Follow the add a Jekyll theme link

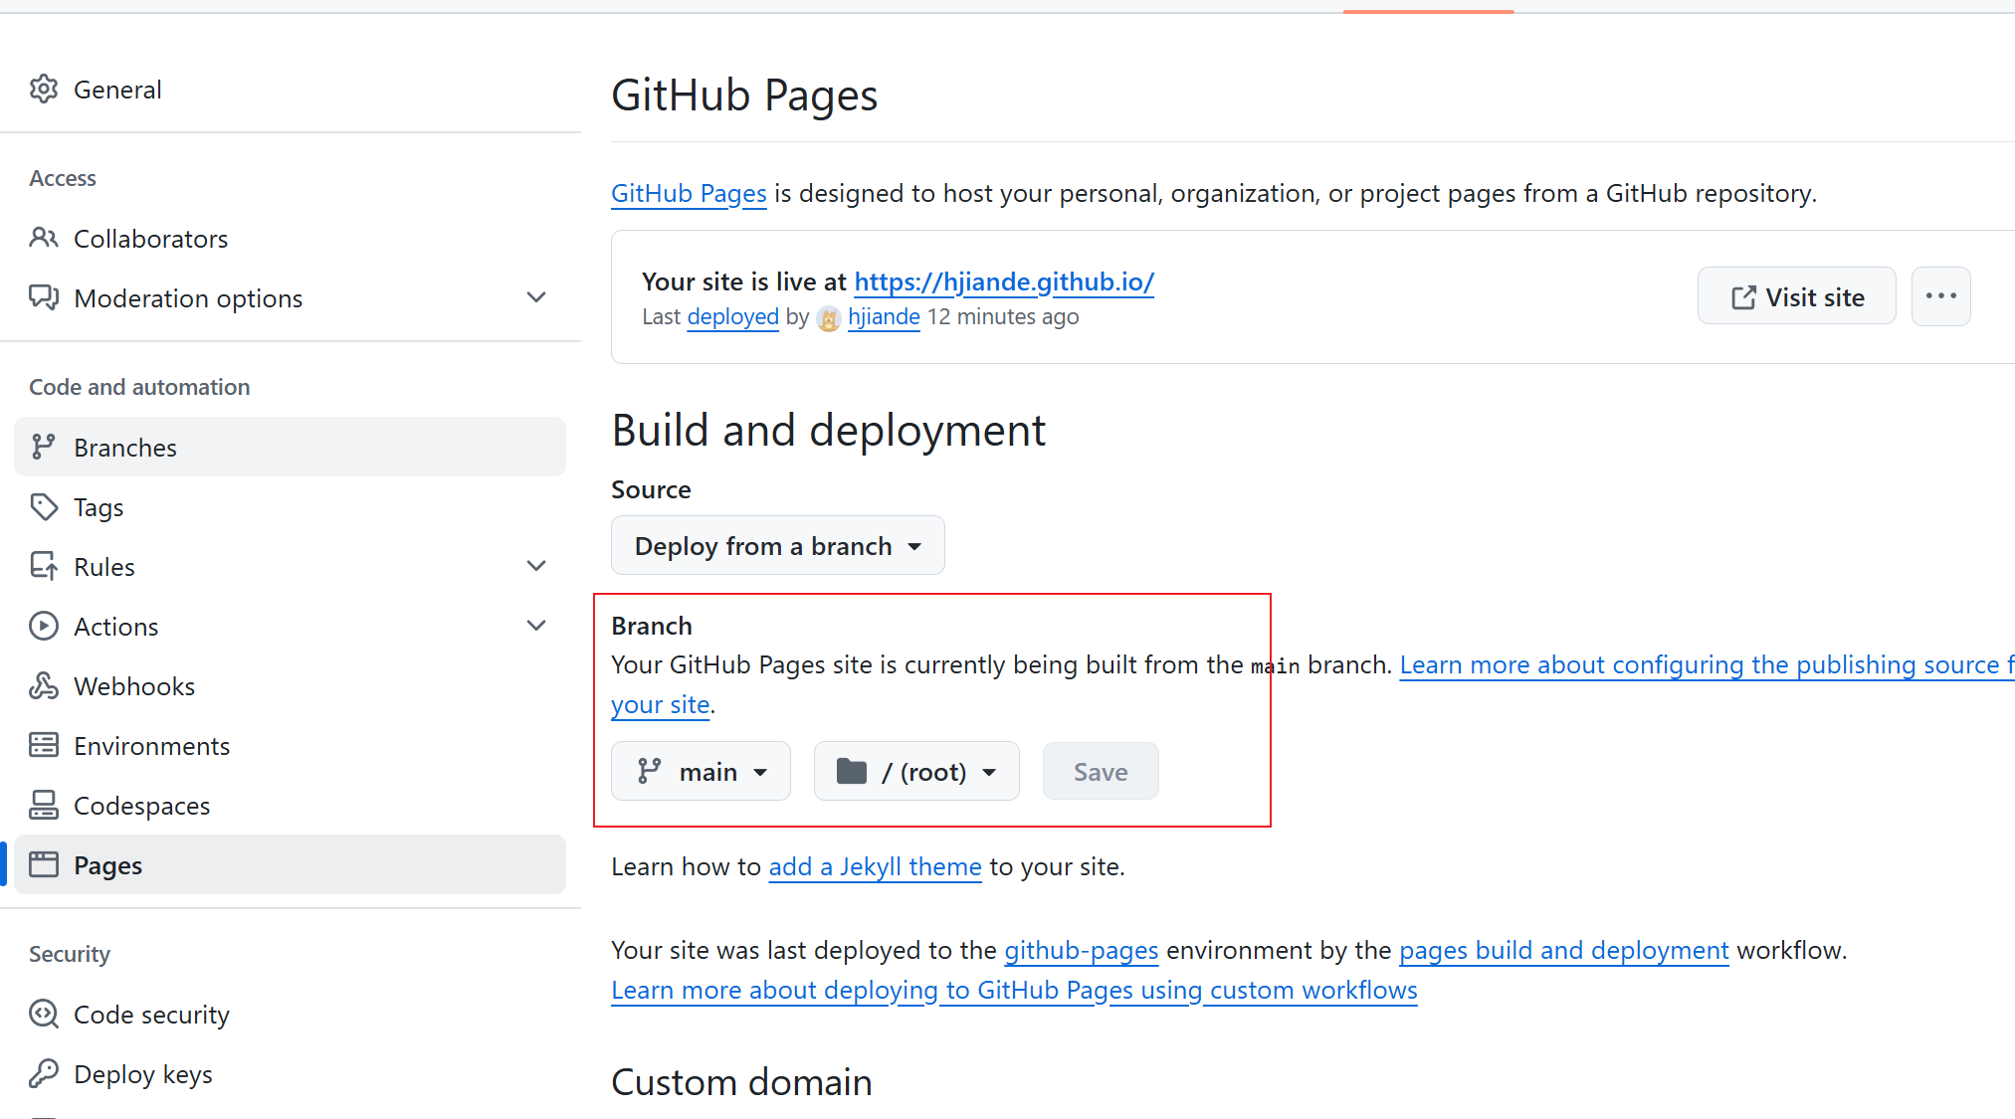pos(875,867)
